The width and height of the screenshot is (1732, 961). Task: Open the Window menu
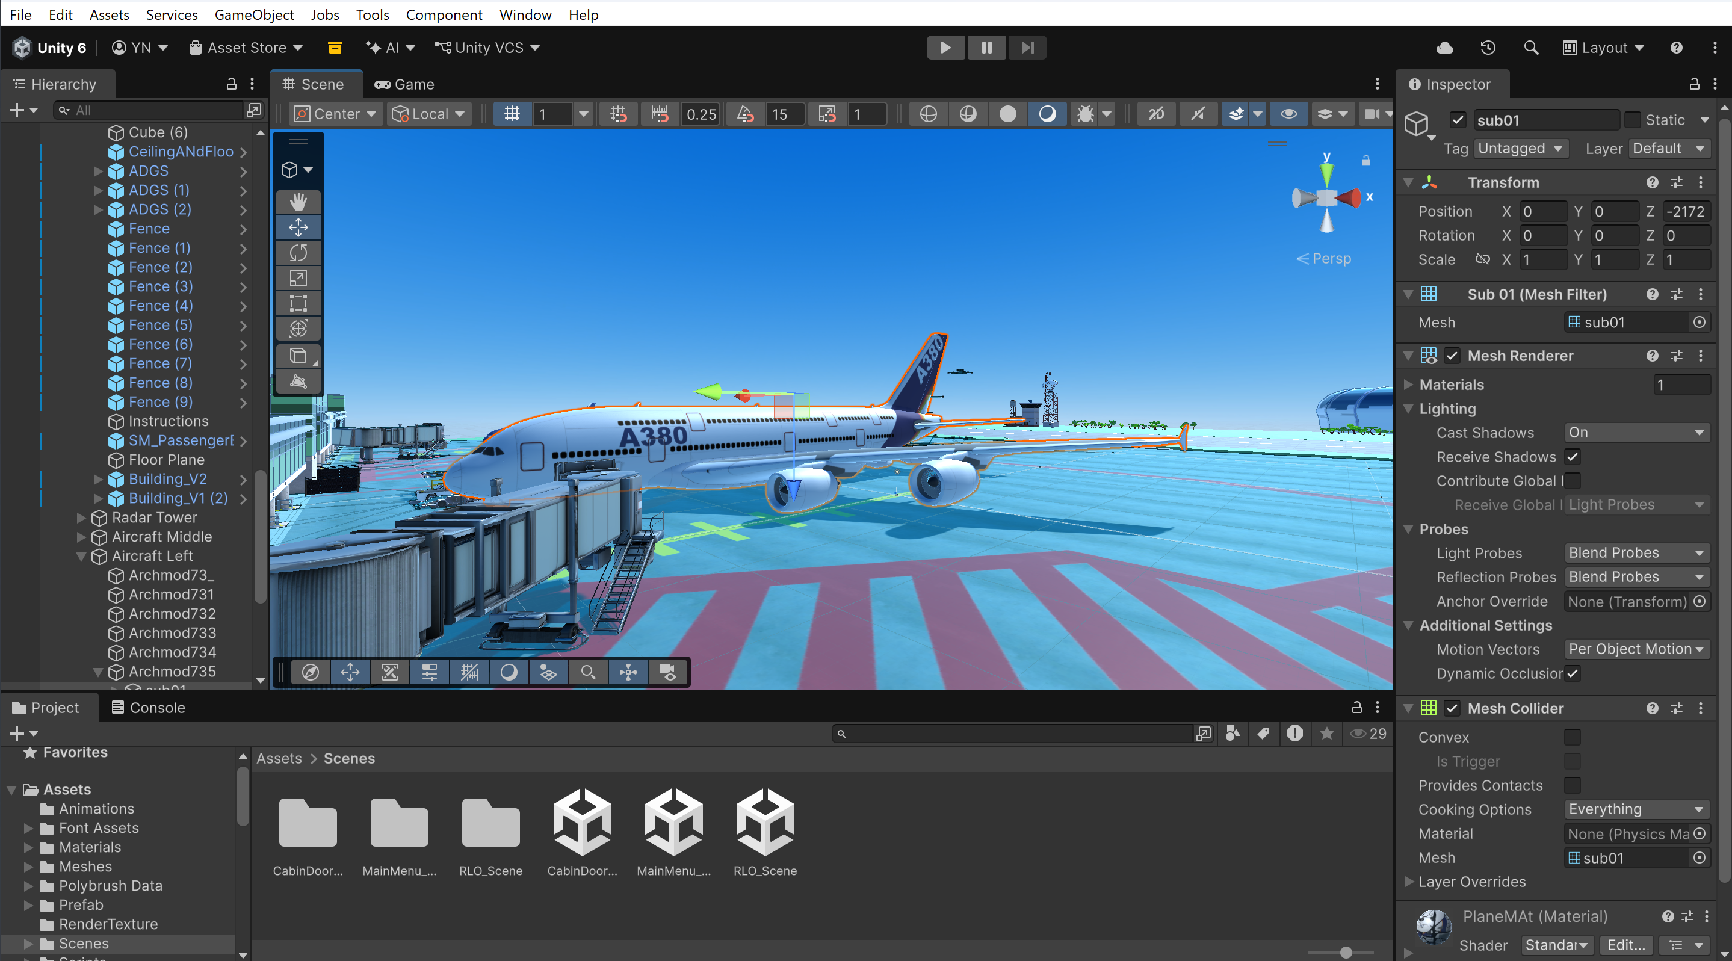[x=525, y=14]
